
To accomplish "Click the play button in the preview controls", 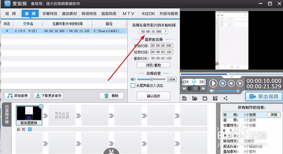I will [213, 83].
